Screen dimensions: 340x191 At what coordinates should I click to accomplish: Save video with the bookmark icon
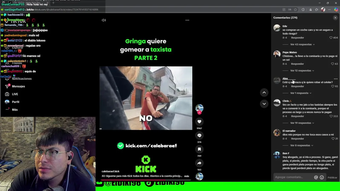(x=199, y=149)
